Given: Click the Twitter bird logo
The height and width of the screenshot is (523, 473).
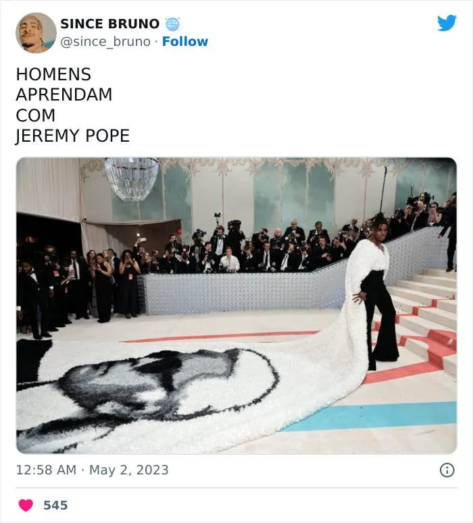Looking at the screenshot, I should (447, 23).
